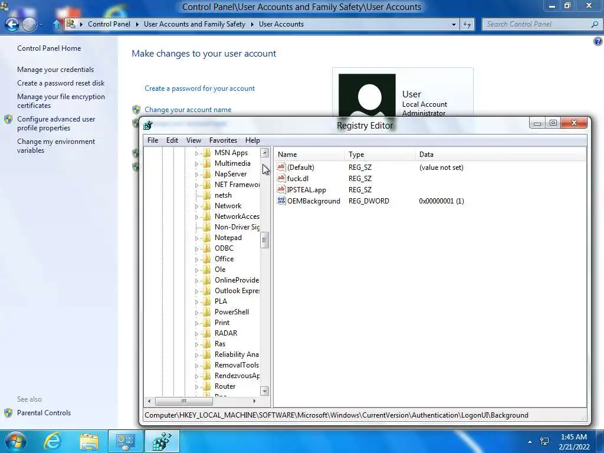Select the MSN Apps folder icon
Viewport: 604px width, 453px height.
207,153
